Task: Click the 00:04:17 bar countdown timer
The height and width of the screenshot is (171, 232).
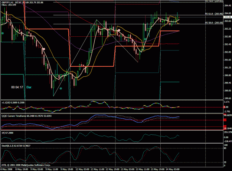Action: (x=17, y=87)
